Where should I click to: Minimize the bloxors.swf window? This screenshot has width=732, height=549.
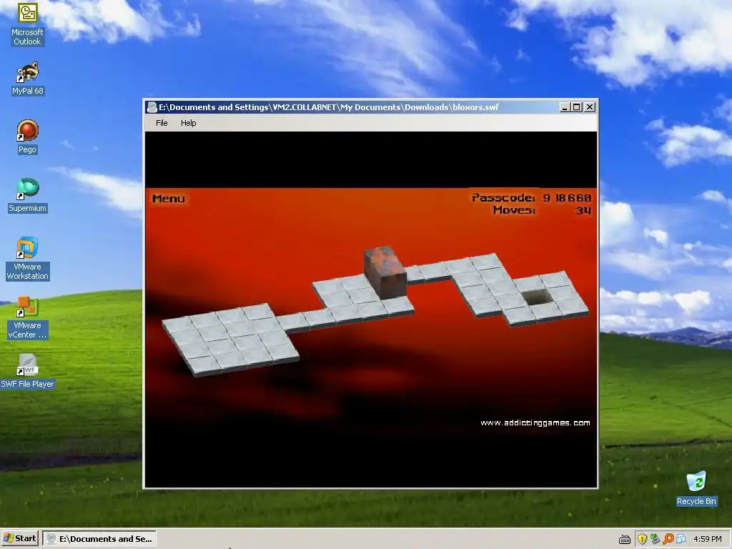tap(565, 107)
